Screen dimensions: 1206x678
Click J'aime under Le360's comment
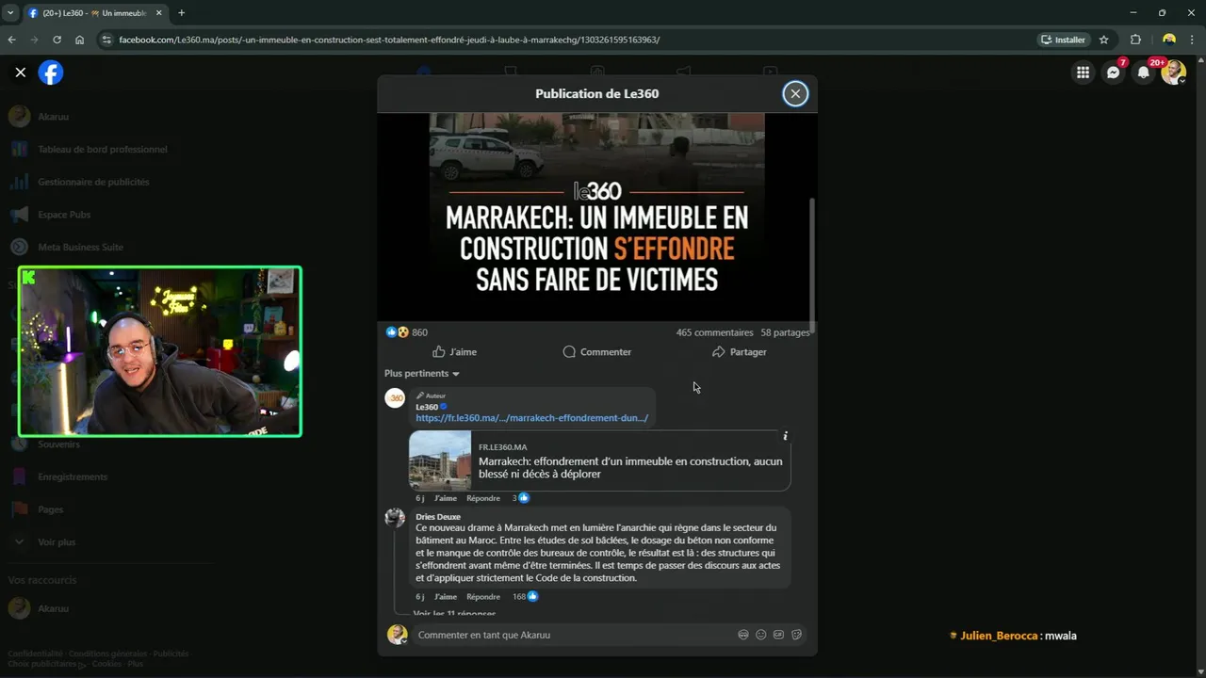pyautogui.click(x=445, y=498)
